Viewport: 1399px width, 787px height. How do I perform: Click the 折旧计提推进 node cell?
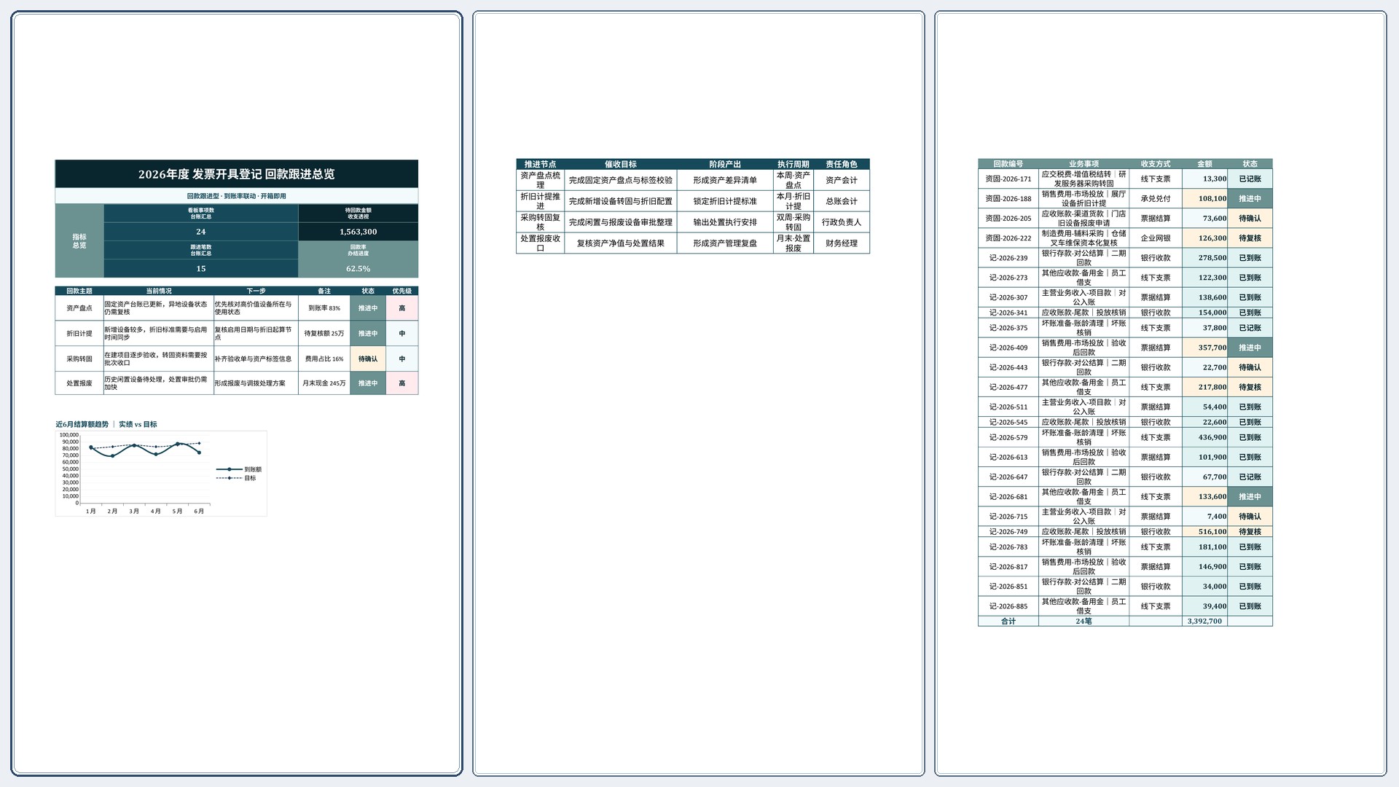click(x=541, y=201)
